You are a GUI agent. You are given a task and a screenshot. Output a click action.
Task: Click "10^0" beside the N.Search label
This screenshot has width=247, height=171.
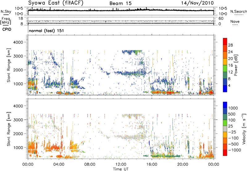click(223, 14)
